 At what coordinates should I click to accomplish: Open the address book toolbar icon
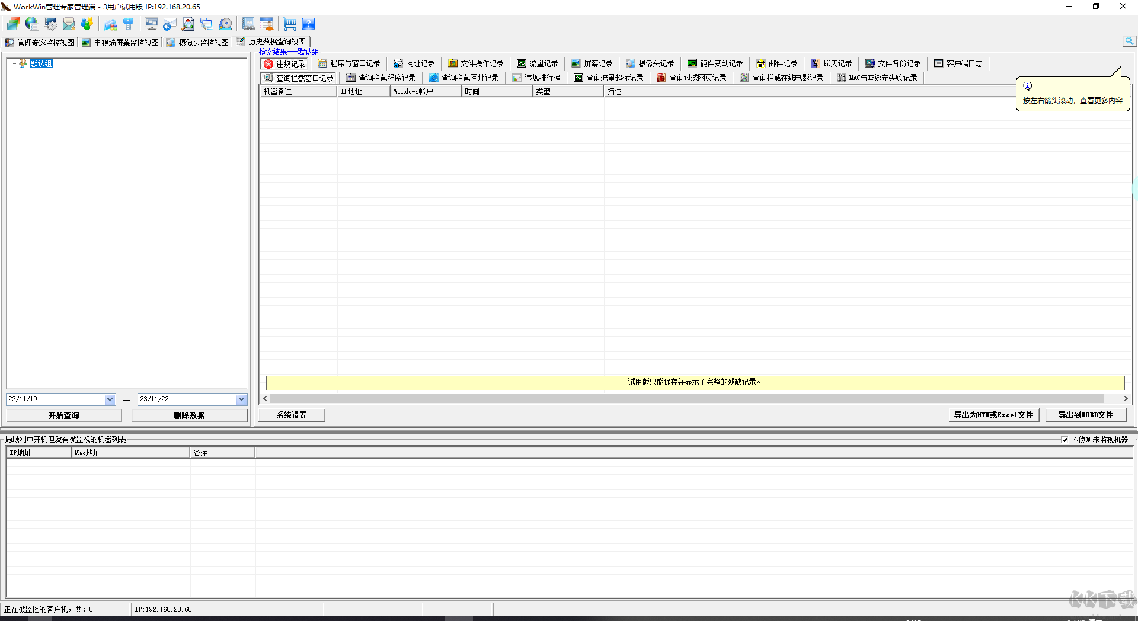248,24
